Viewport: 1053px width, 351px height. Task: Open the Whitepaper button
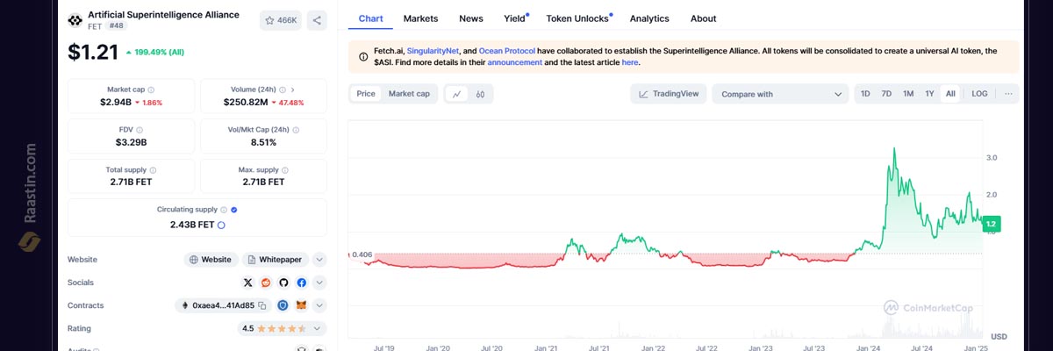(x=275, y=260)
